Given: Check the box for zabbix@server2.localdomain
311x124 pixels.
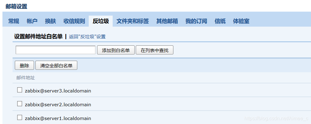Looking at the screenshot, I should pyautogui.click(x=20, y=103).
